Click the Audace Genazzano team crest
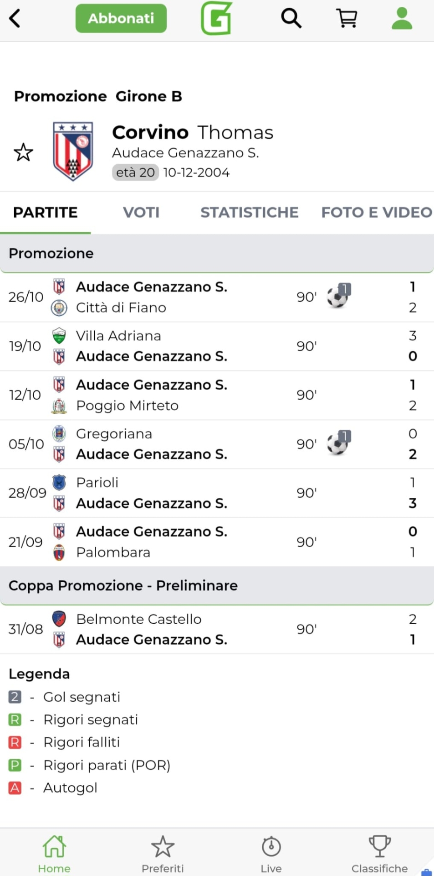 [73, 151]
